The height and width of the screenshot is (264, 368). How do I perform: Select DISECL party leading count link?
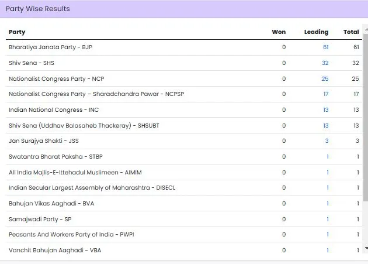327,188
